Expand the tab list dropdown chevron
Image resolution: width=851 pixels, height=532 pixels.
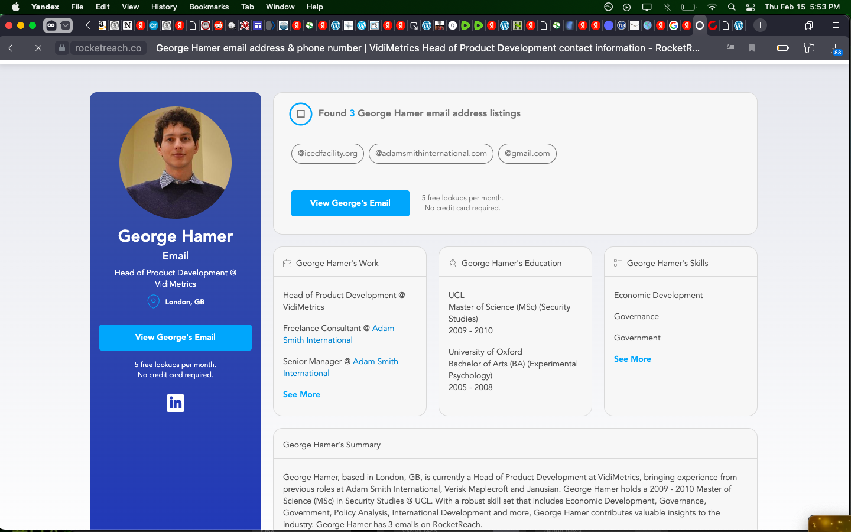[x=66, y=25]
